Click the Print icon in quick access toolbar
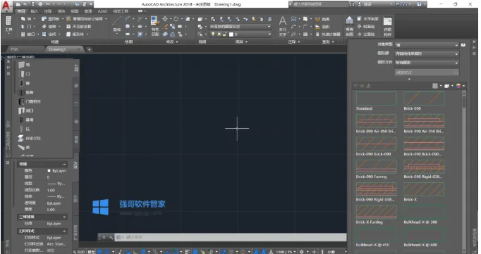The width and height of the screenshot is (481, 254). 40,4
